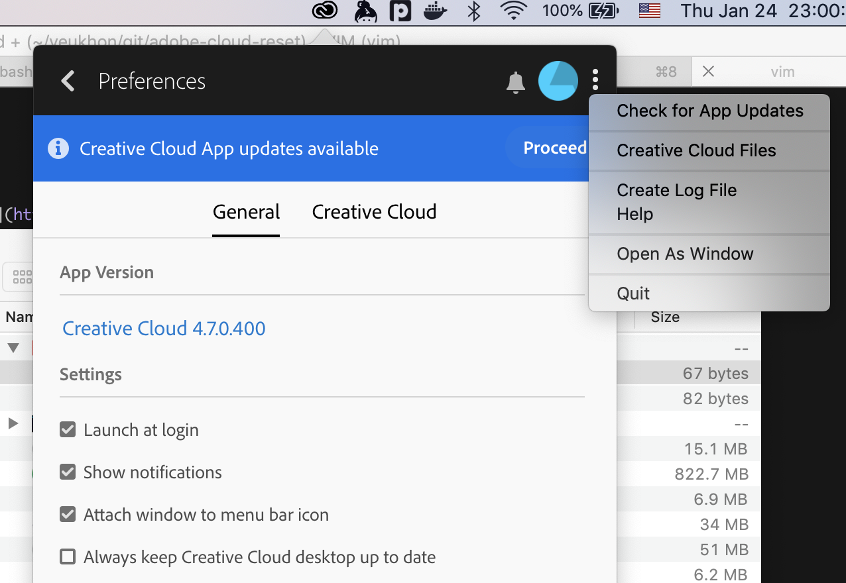Viewport: 846px width, 583px height.
Task: Click the menu bar icon beside Creative Cloud
Action: coord(365,11)
